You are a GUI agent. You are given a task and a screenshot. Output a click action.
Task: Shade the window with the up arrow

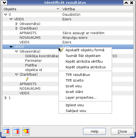pyautogui.click(x=126, y=3)
